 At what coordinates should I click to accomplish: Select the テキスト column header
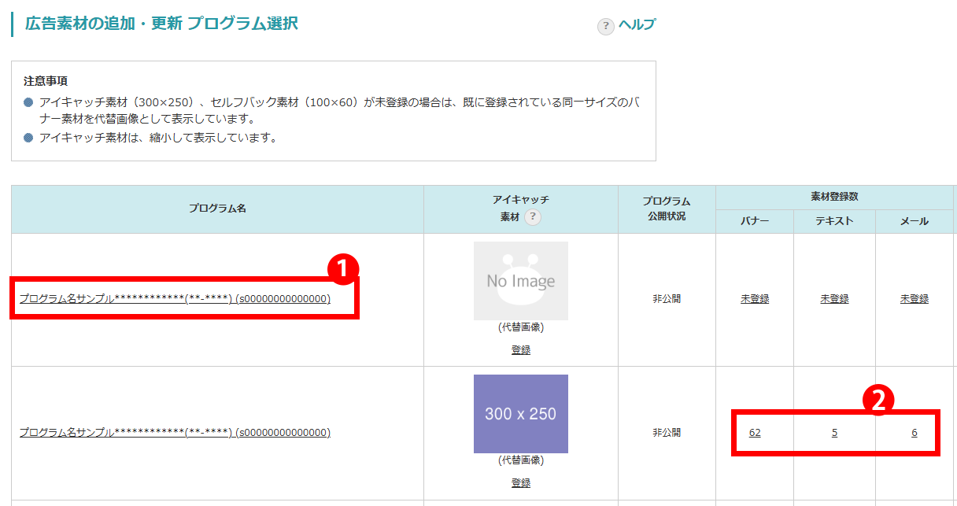(834, 222)
